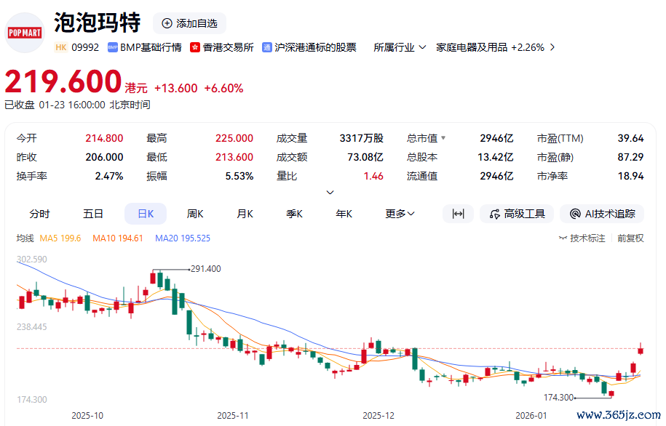The width and height of the screenshot is (666, 426).
Task: Toggle the 均线 moving average display
Action: pos(25,238)
